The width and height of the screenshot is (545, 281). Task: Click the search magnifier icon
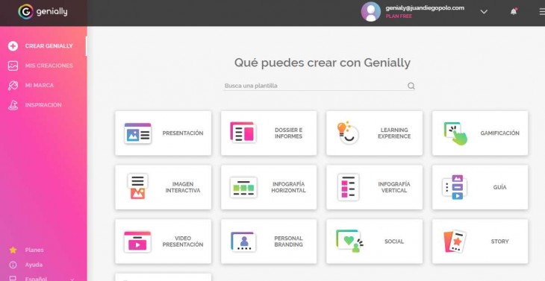click(x=411, y=86)
